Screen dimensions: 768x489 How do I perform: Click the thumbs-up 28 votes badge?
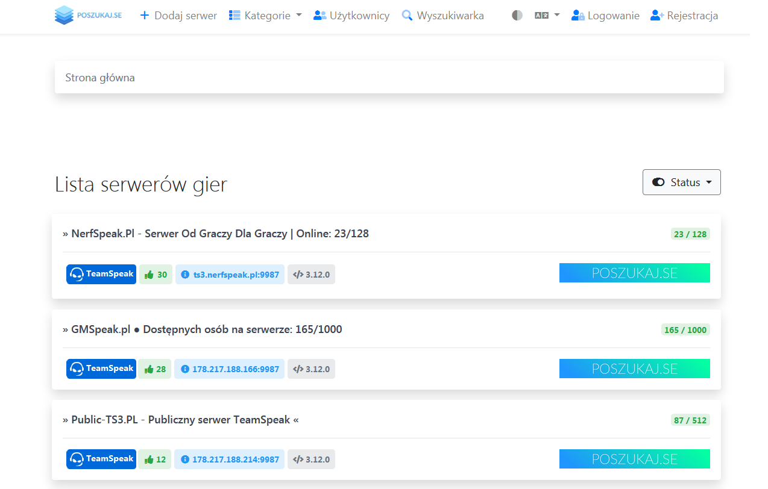click(155, 369)
